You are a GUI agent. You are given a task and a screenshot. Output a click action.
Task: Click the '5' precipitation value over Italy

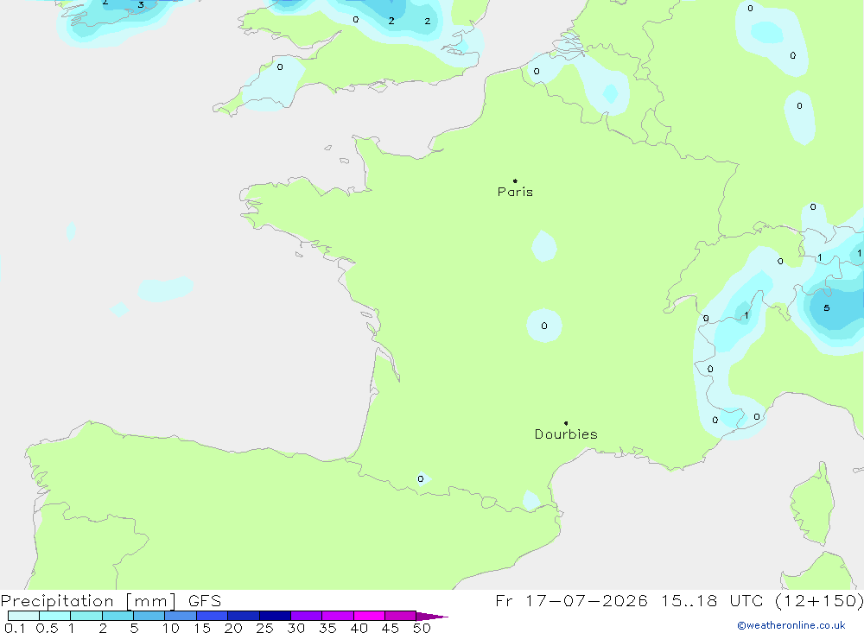tap(827, 308)
